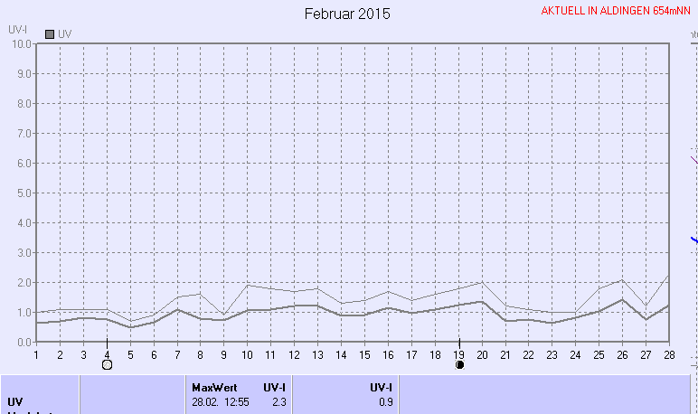Viewport: 698px width, 414px height.
Task: Click day 20 on the date axis
Action: click(482, 353)
